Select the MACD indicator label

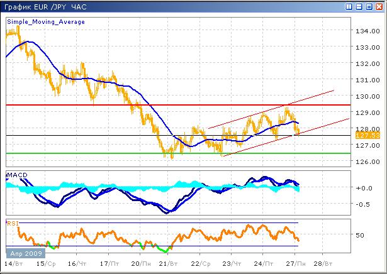point(17,173)
